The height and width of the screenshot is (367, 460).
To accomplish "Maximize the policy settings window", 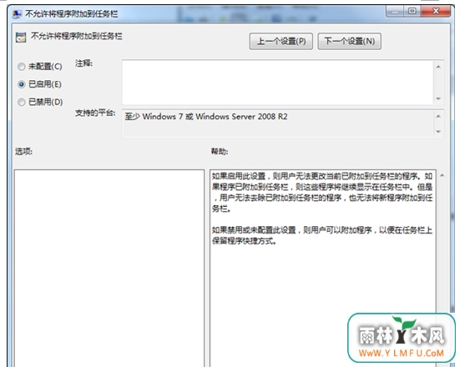I will 412,12.
